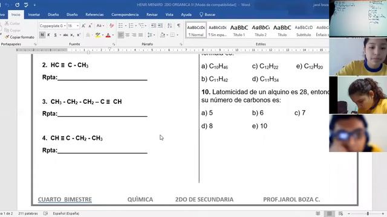Screen dimensions: 387x217
Task: Click Español (España) language indicator
Action: [x=66, y=213]
